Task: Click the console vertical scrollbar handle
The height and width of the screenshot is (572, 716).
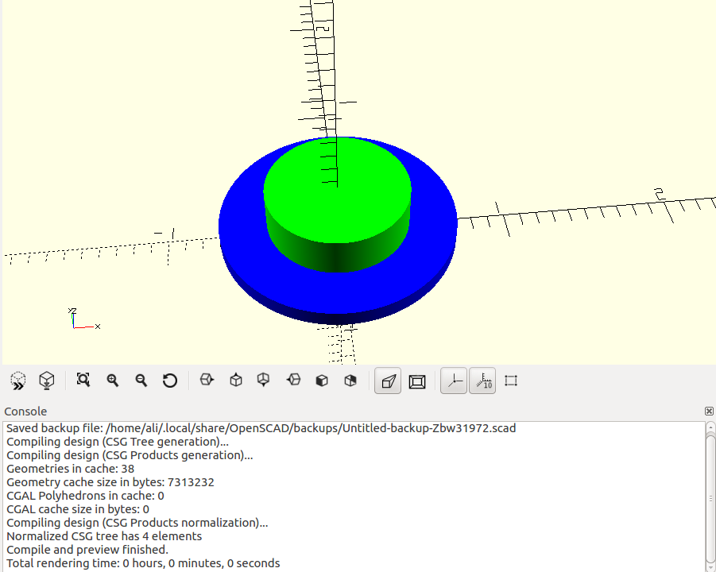Action: coord(710,500)
